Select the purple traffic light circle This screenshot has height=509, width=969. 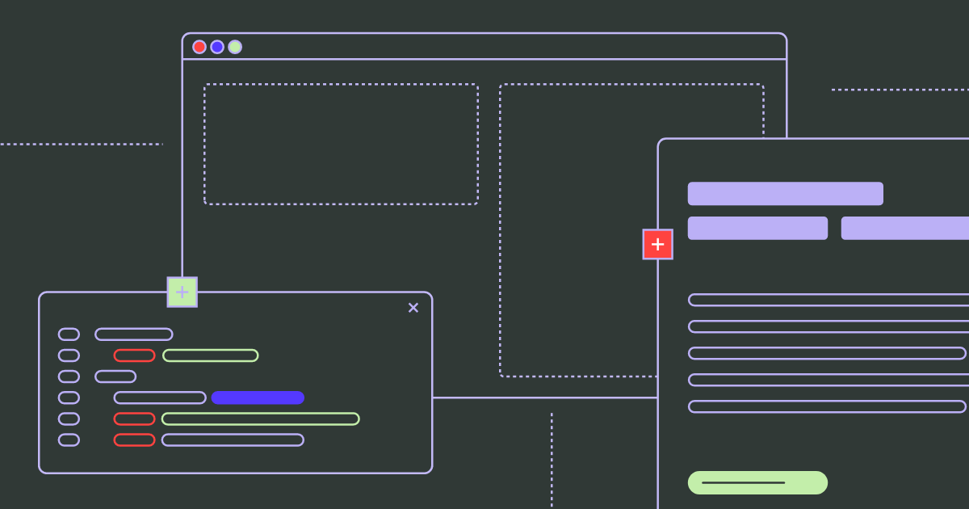(x=216, y=47)
